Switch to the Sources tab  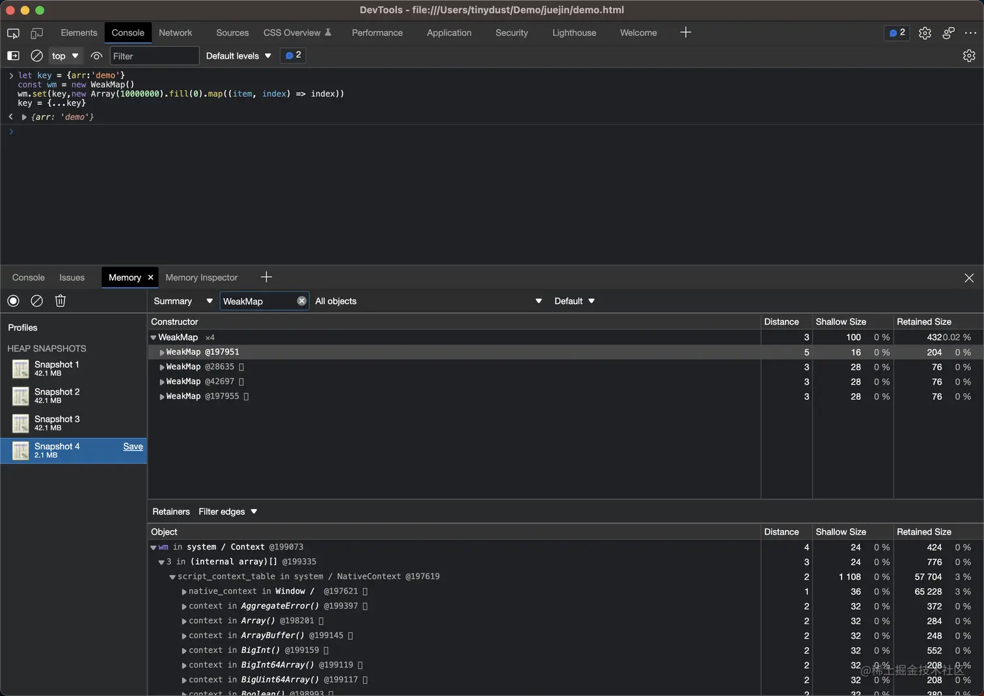(232, 33)
